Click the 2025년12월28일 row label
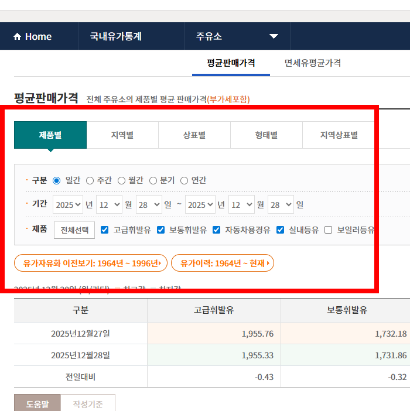Screen dimensions: 410x411 coord(80,355)
